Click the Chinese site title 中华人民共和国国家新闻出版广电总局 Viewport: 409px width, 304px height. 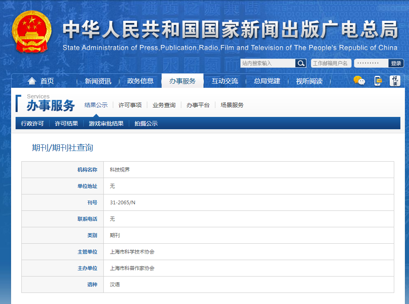point(230,30)
